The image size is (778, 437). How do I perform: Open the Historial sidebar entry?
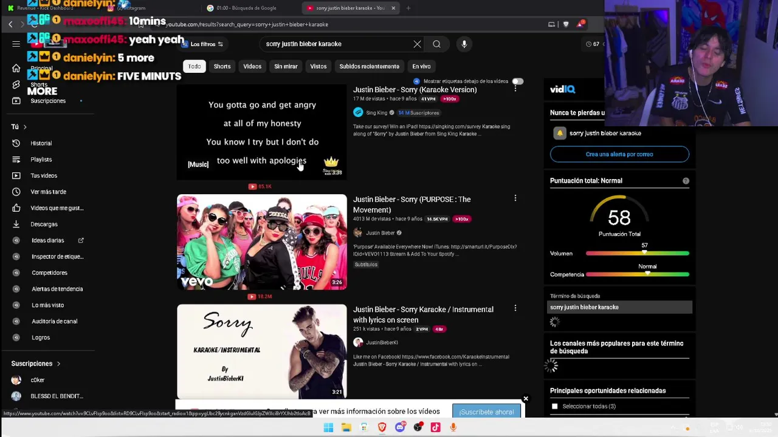point(41,143)
